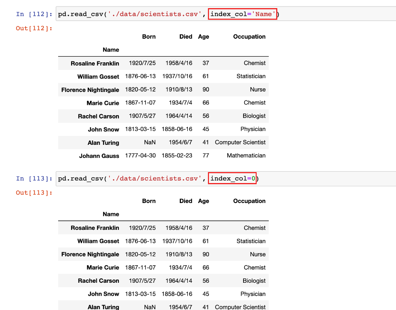The width and height of the screenshot is (396, 310).
Task: Click 1867-11-07 born date in second table
Action: click(x=140, y=267)
